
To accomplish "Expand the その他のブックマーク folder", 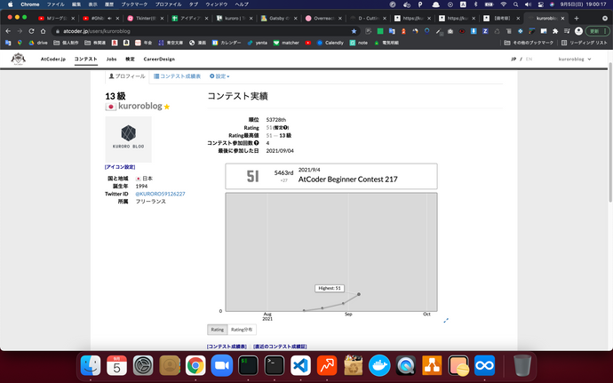I will [x=529, y=43].
